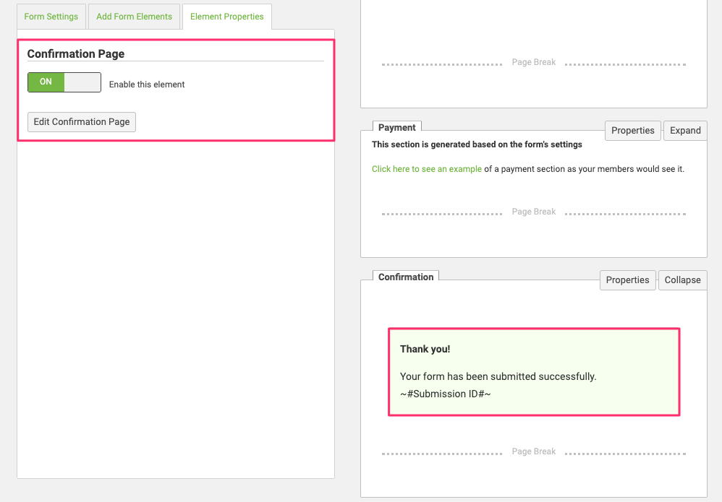Image resolution: width=722 pixels, height=502 pixels.
Task: Open Properties for the Confirmation section
Action: tap(627, 280)
